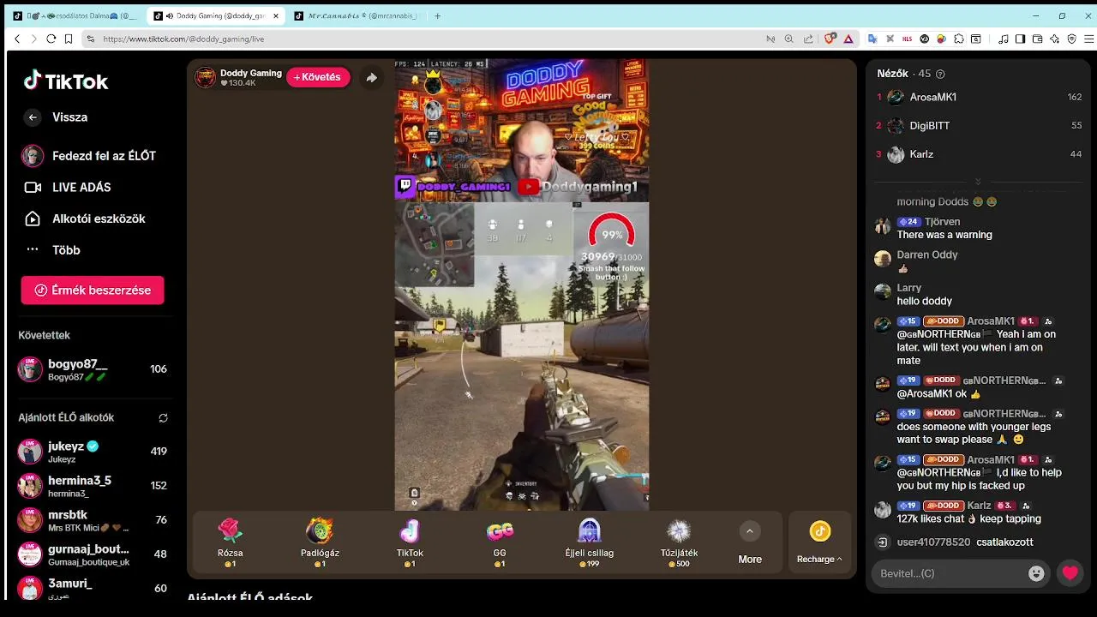The height and width of the screenshot is (617, 1097).
Task: Open Brave Rewards triangle icon
Action: point(848,39)
